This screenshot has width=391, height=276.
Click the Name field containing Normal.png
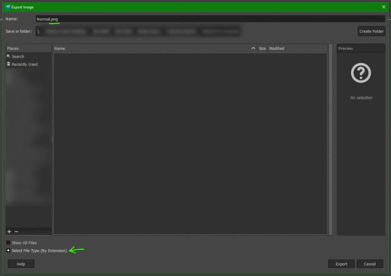coord(210,19)
